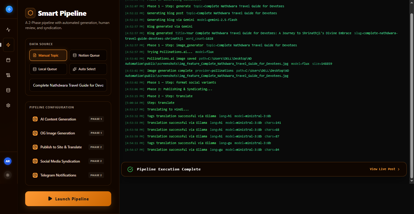Choose the Auto Select source option
This screenshot has width=414, height=214.
88,69
